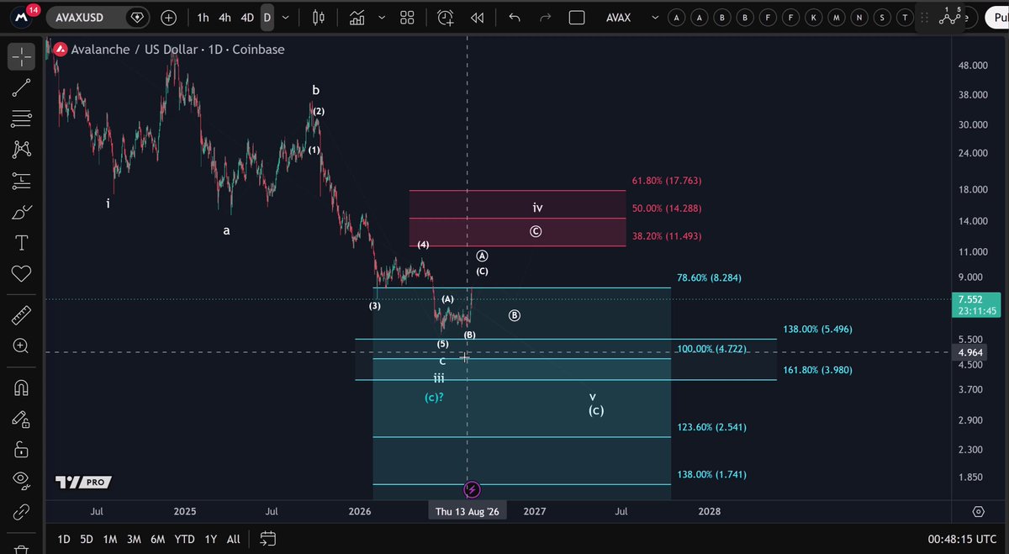Open the Indicators panel
Viewport: 1009px width, 554px height.
[x=357, y=18]
